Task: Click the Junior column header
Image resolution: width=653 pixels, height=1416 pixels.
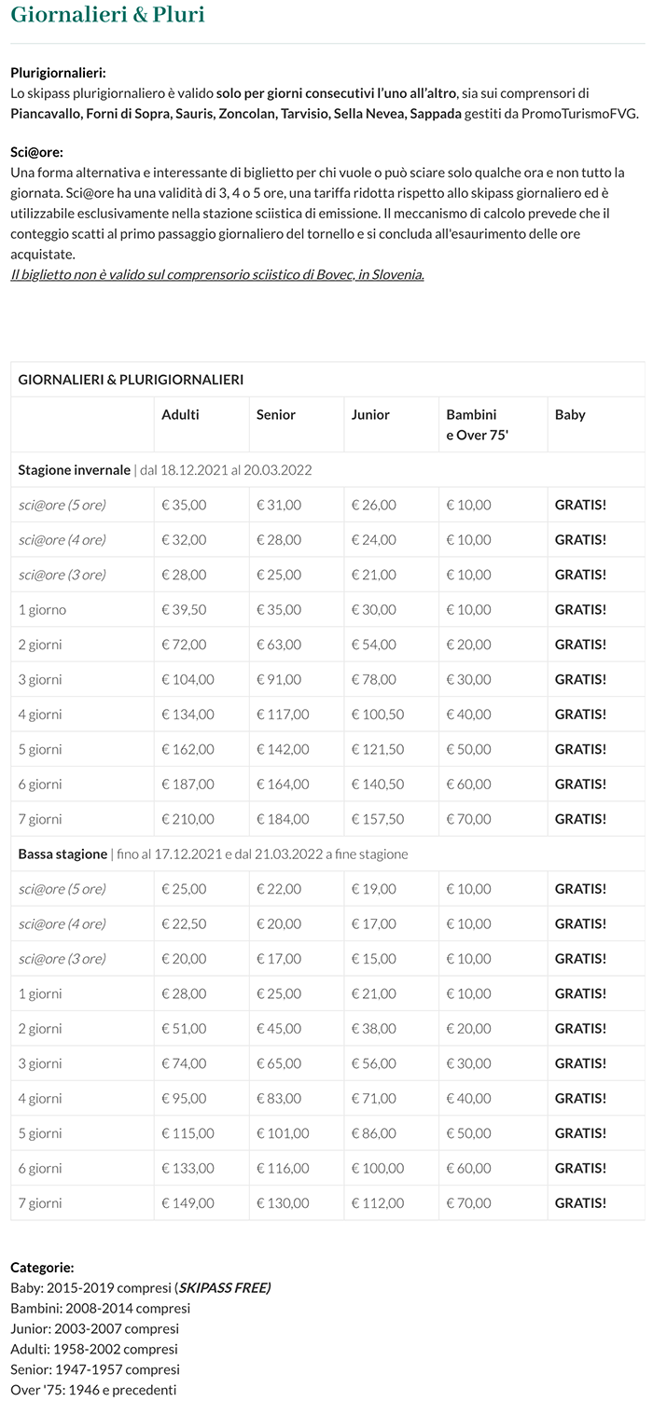Action: (x=370, y=415)
